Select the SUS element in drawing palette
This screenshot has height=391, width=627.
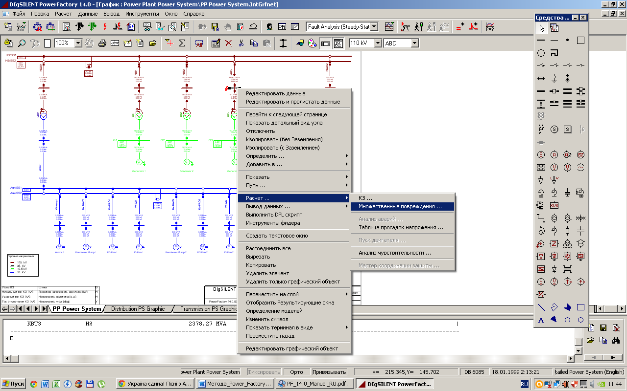[x=554, y=205]
